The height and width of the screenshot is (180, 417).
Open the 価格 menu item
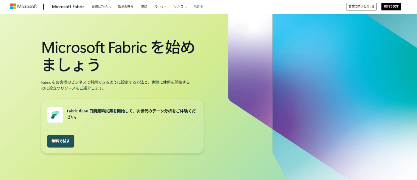coord(144,7)
